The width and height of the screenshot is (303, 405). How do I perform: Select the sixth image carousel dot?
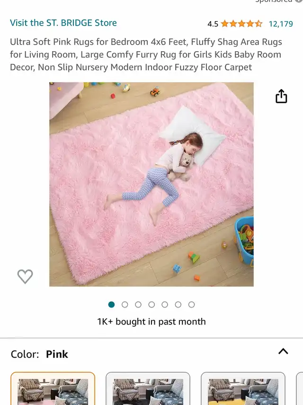(178, 305)
